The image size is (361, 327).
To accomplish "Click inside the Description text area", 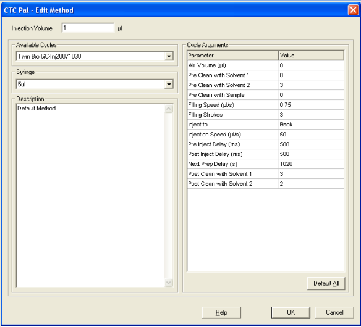I will tap(90, 196).
